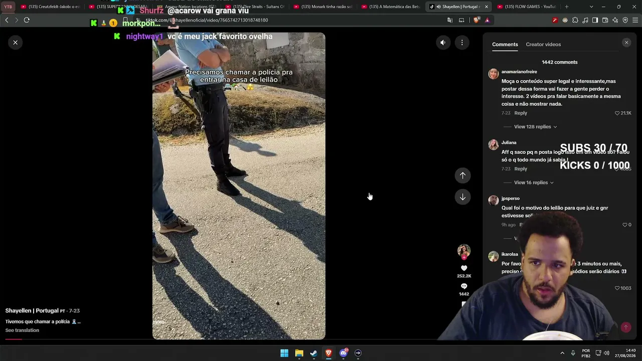The width and height of the screenshot is (642, 361).
Task: Open anamarianofreire's profile name
Action: click(x=519, y=72)
